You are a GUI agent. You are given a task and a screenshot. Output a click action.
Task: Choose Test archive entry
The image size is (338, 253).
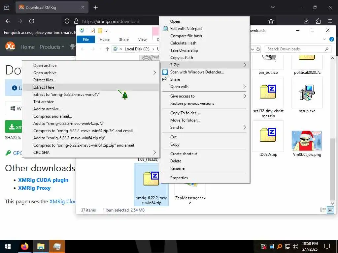(x=90, y=102)
